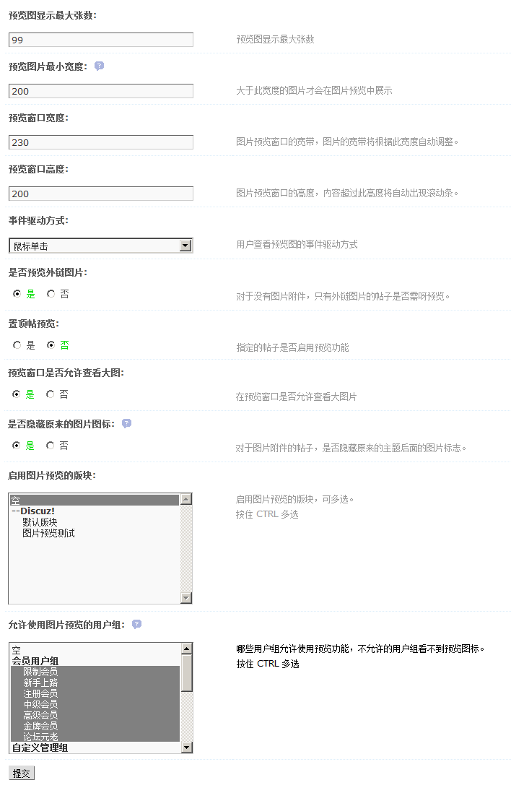The width and height of the screenshot is (511, 793).
Task: Select 默认版块 in the forum list
Action: [x=95, y=522]
